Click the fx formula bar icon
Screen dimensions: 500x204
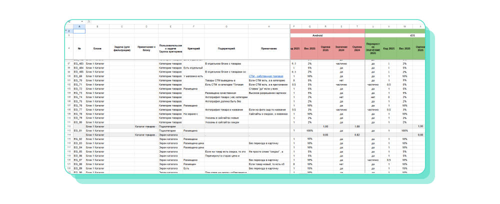88,21
